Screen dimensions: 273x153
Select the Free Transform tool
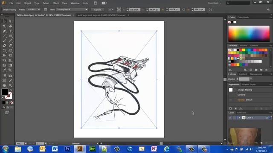[x=10, y=56]
